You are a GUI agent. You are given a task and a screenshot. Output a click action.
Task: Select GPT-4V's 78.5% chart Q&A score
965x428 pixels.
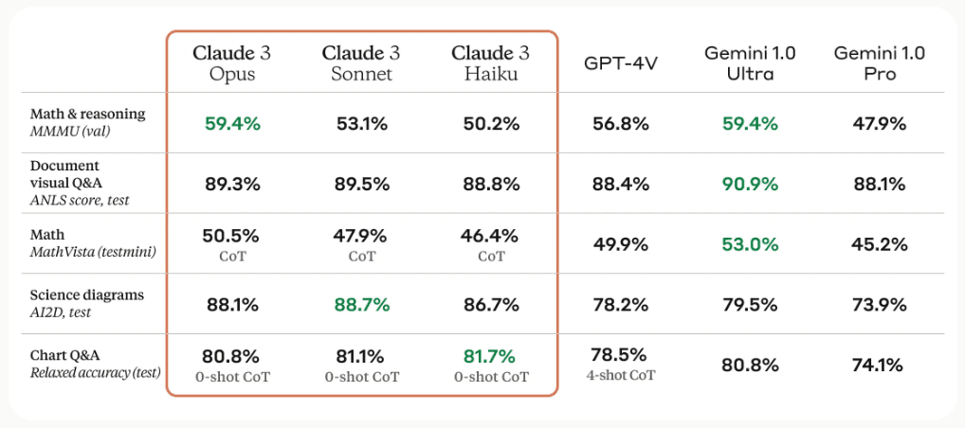(620, 355)
